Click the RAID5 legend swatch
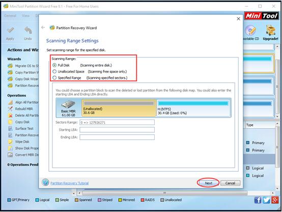This screenshot has height=212, width=282. [143, 200]
